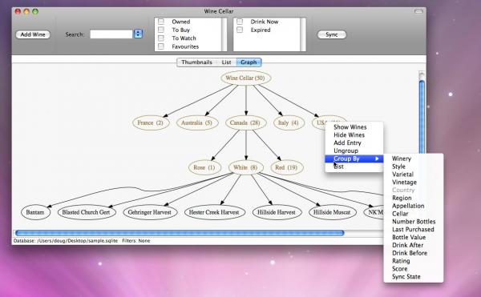Check the Drink Now filter
This screenshot has height=297, width=481.
pos(240,22)
